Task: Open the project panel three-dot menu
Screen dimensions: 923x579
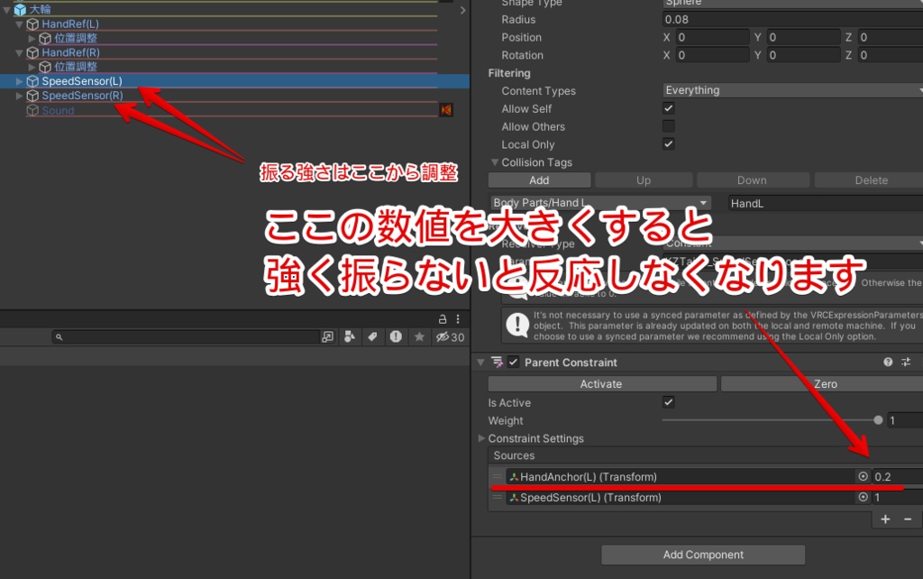Action: point(458,318)
